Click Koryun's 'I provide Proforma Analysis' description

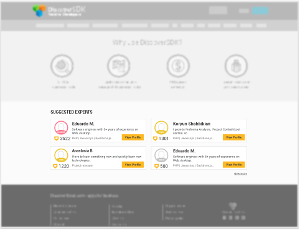point(207,131)
